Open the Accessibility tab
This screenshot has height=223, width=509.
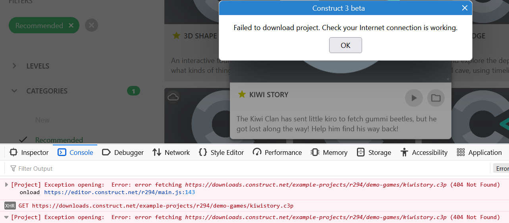(424, 152)
